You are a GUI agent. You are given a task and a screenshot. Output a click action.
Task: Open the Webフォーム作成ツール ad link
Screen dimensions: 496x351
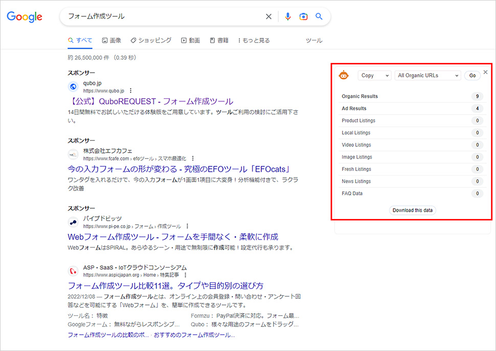point(173,237)
